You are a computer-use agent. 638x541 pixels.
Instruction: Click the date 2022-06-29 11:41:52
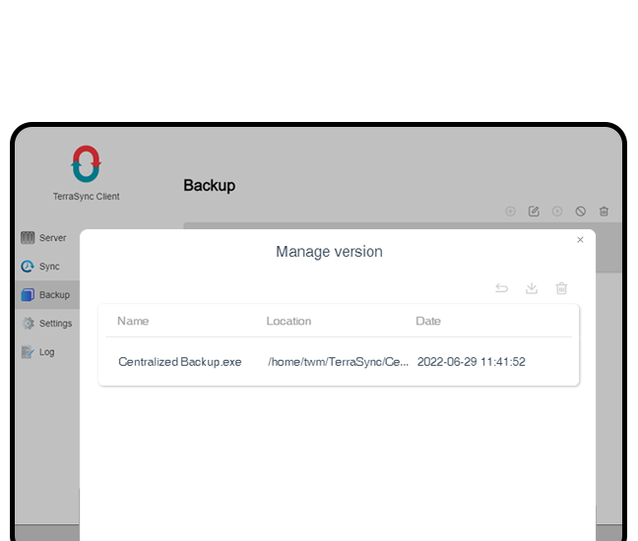point(472,362)
